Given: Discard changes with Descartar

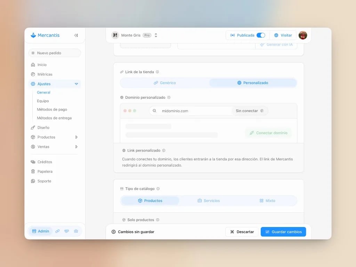Looking at the screenshot, I should point(242,232).
